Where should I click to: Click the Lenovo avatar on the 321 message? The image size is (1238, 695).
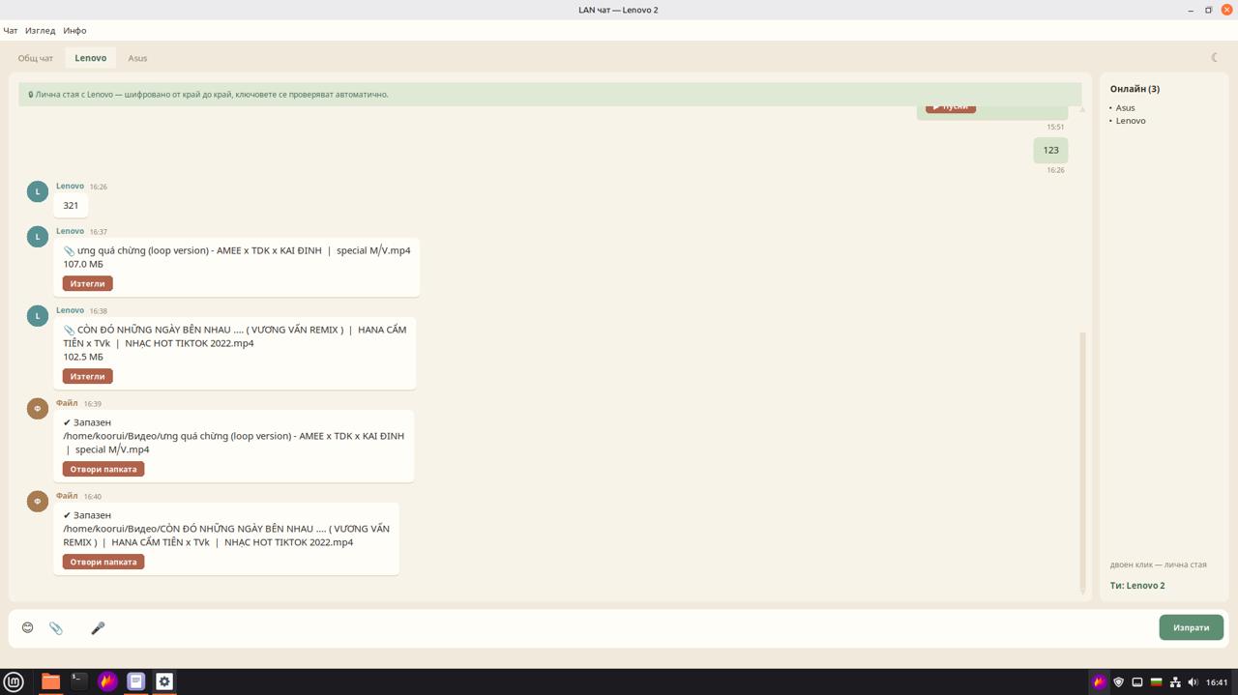coord(38,191)
